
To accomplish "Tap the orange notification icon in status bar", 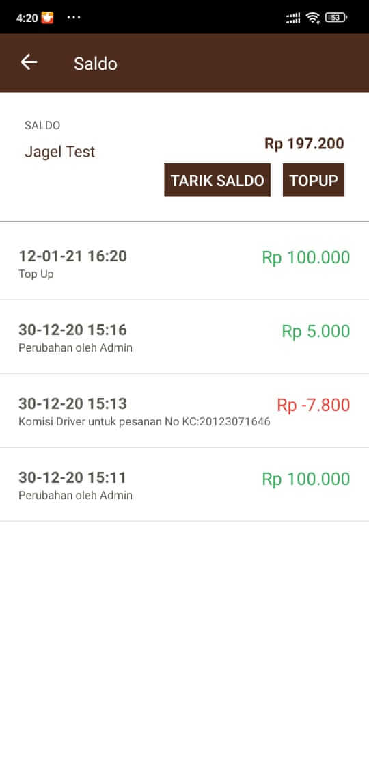I will (47, 18).
